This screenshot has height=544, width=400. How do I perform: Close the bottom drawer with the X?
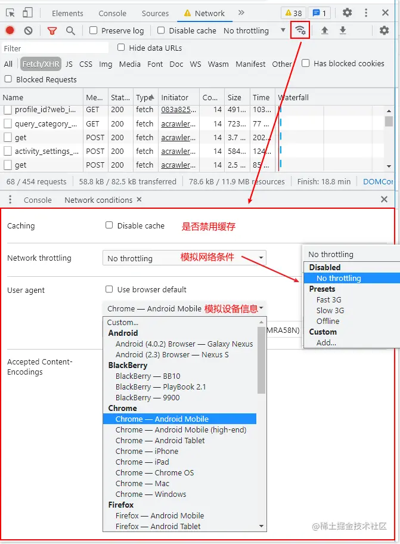tap(384, 199)
